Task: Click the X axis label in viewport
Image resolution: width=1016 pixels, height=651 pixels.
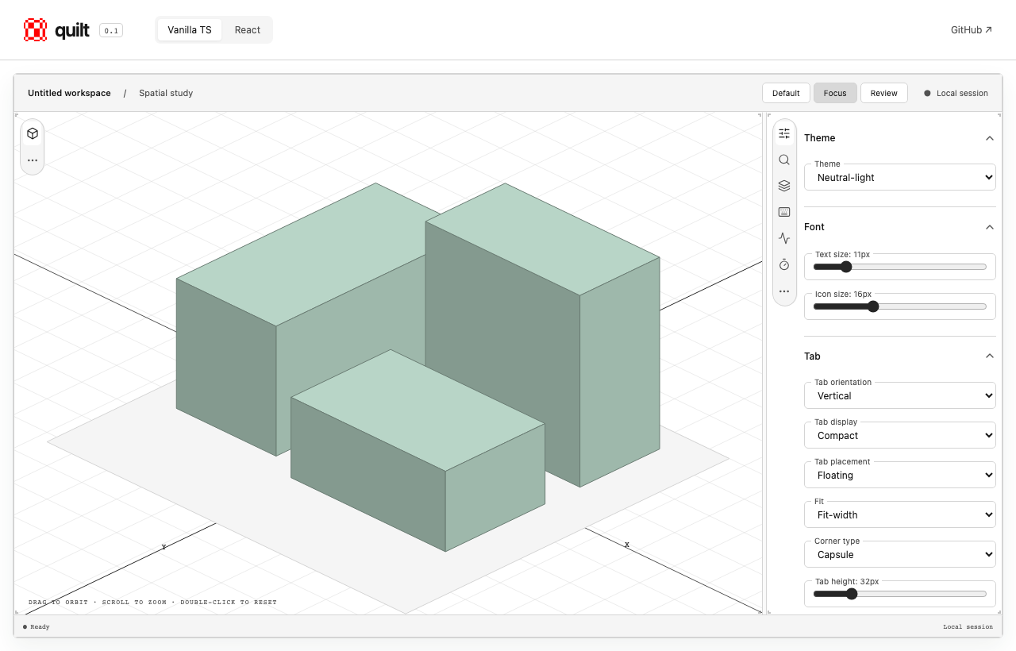Action: [627, 545]
